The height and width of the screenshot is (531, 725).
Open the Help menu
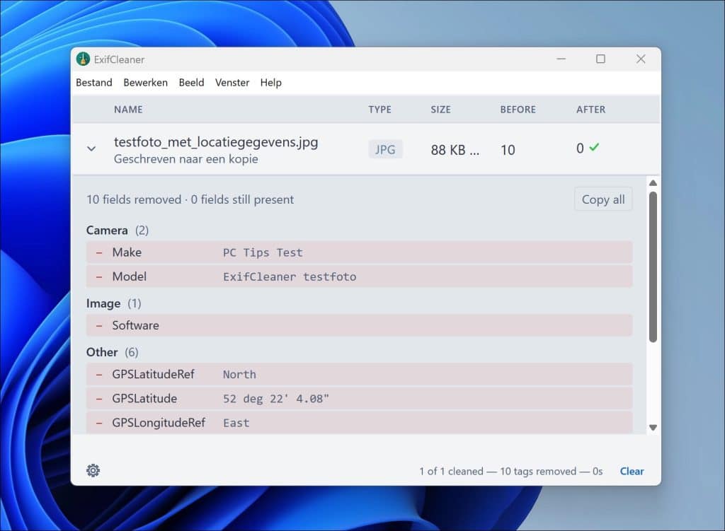[271, 83]
